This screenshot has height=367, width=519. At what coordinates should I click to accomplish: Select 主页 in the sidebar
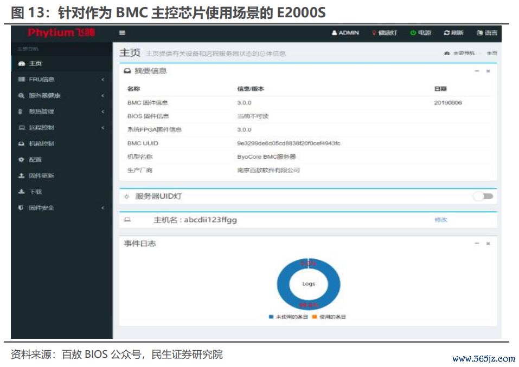(x=62, y=63)
